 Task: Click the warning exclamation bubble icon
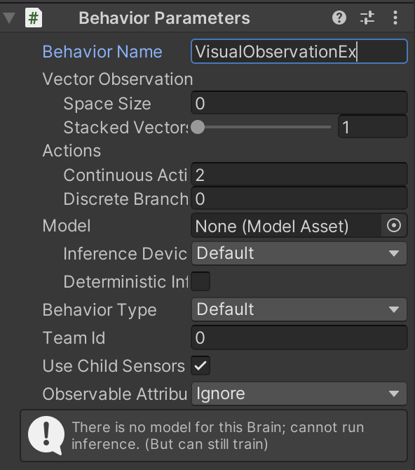pos(46,435)
